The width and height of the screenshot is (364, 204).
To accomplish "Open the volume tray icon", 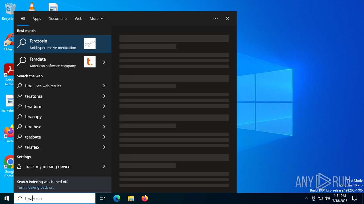I will click(x=327, y=198).
